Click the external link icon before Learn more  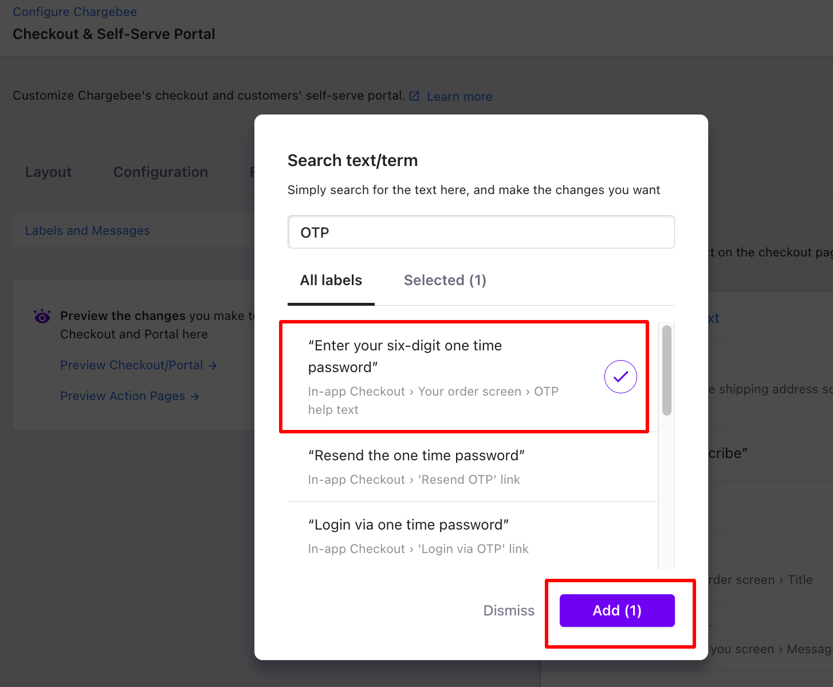click(x=414, y=96)
